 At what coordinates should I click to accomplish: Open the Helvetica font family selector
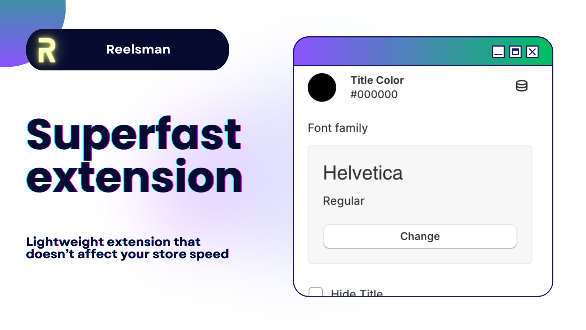(x=363, y=172)
